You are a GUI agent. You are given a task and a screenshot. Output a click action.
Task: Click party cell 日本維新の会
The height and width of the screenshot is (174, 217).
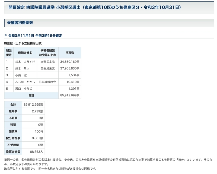pos(47,82)
